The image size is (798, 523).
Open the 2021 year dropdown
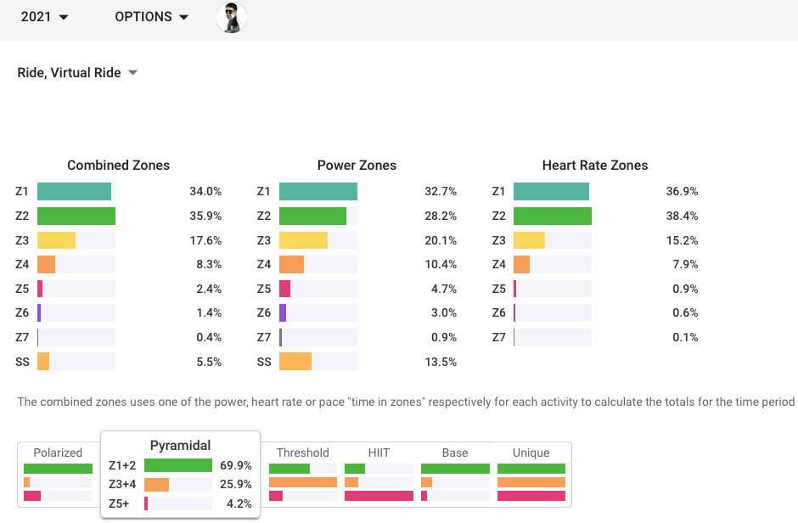click(x=45, y=17)
